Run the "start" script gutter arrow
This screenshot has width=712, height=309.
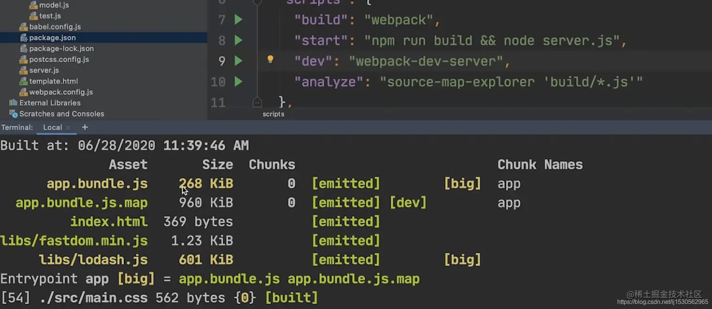click(x=238, y=40)
